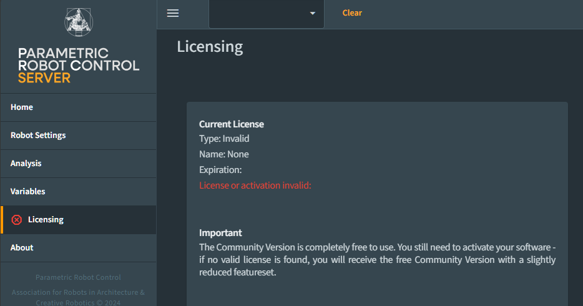Viewport: 583px width, 306px height.
Task: Click the Important section heading
Action: [x=220, y=233]
